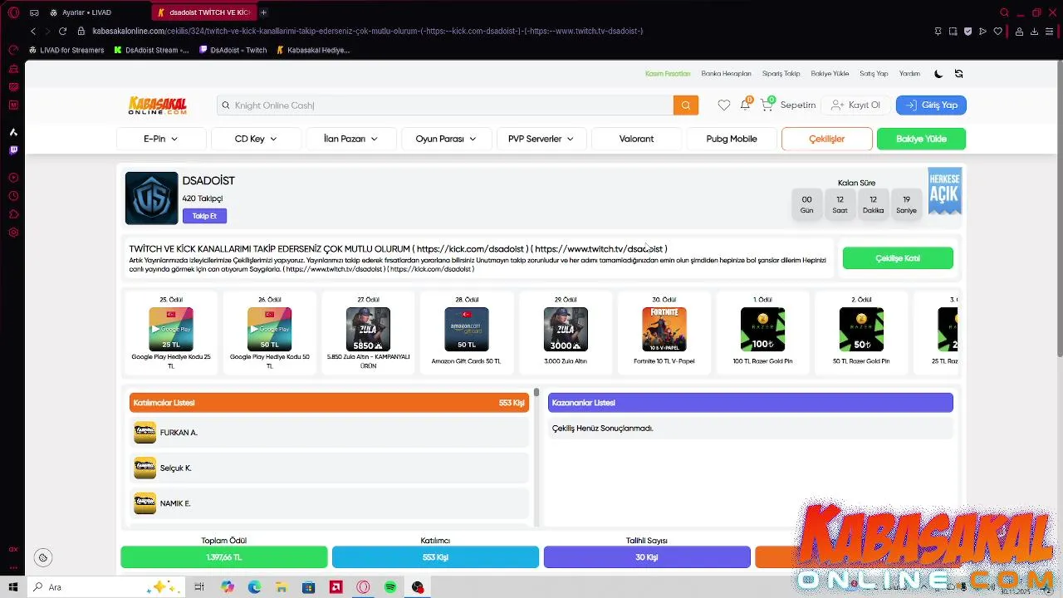Reload the page with the refresh icon
The width and height of the screenshot is (1063, 598).
62,31
